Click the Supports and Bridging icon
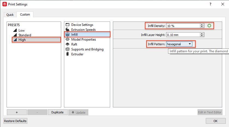The height and width of the screenshot is (127, 229). (x=67, y=49)
